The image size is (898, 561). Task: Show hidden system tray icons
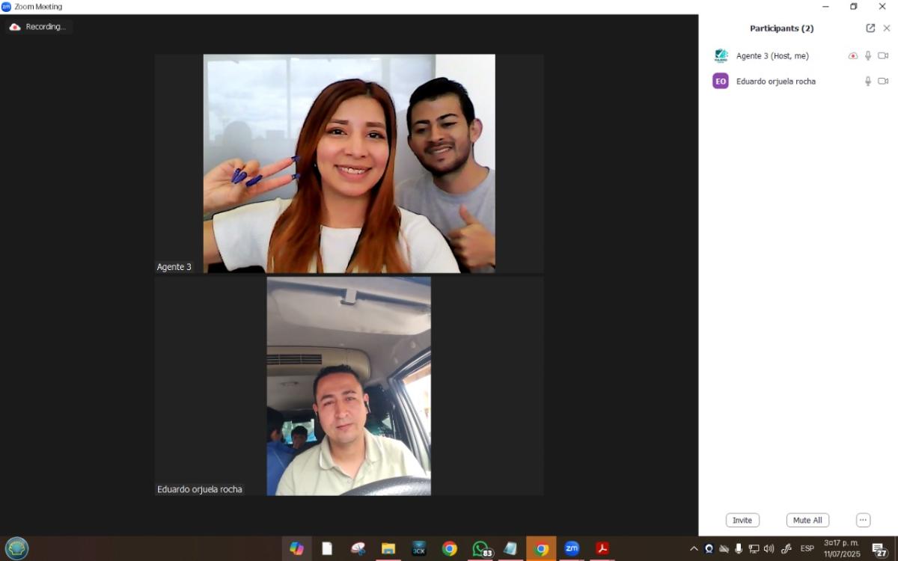694,549
